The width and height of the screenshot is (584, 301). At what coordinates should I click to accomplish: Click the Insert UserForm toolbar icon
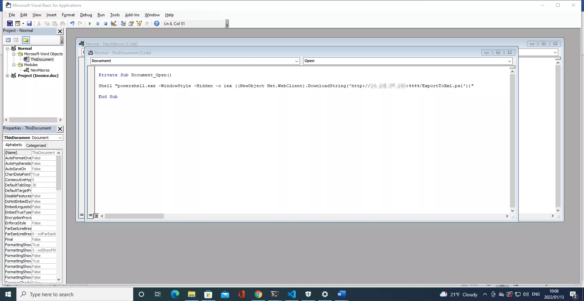coord(18,23)
